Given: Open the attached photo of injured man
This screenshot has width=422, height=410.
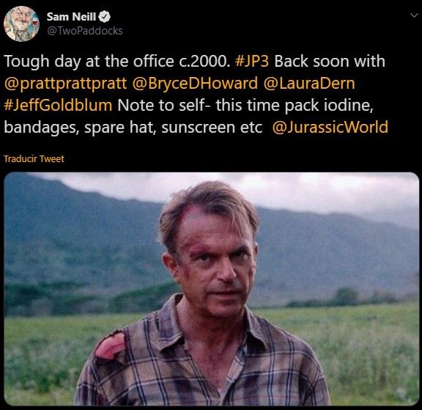Looking at the screenshot, I should [211, 289].
